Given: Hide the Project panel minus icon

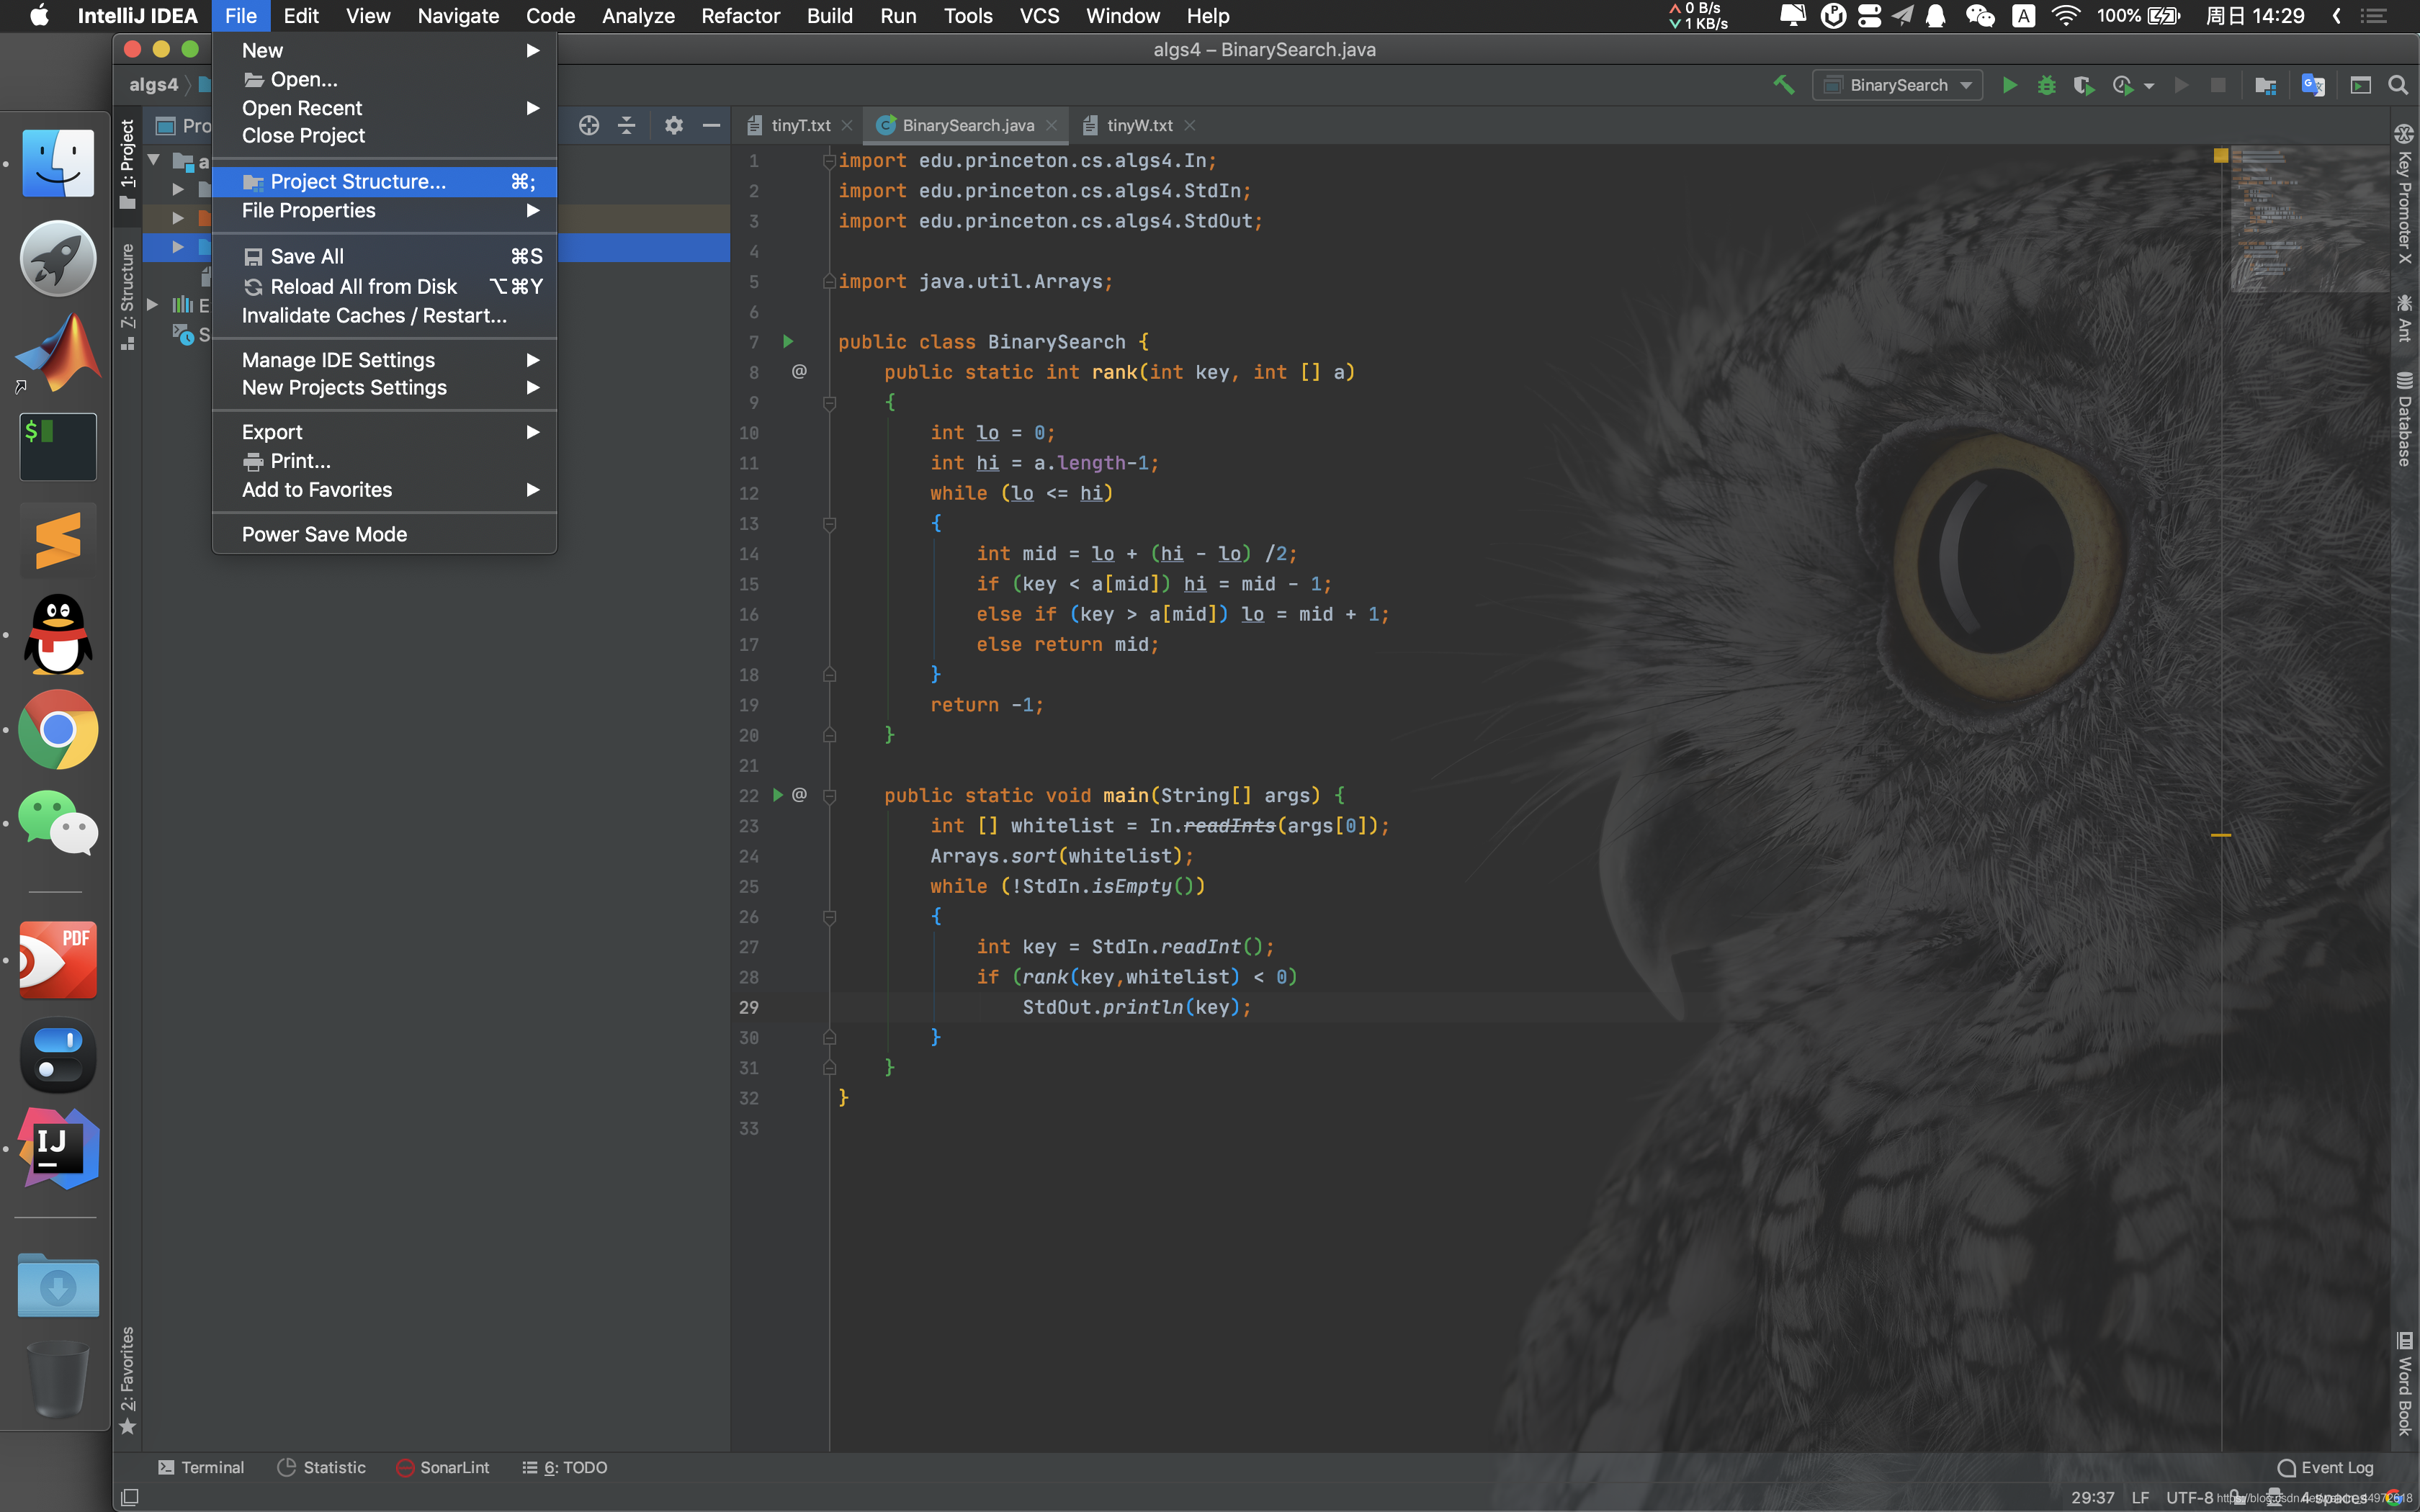Looking at the screenshot, I should pyautogui.click(x=711, y=125).
